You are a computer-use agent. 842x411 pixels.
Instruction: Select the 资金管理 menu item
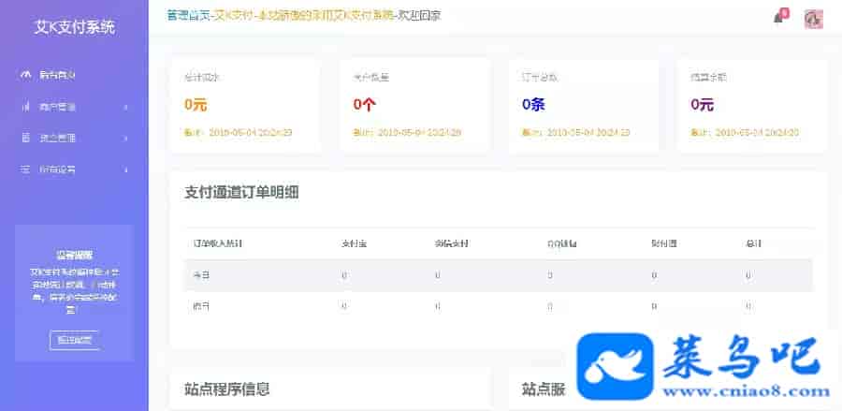point(57,138)
